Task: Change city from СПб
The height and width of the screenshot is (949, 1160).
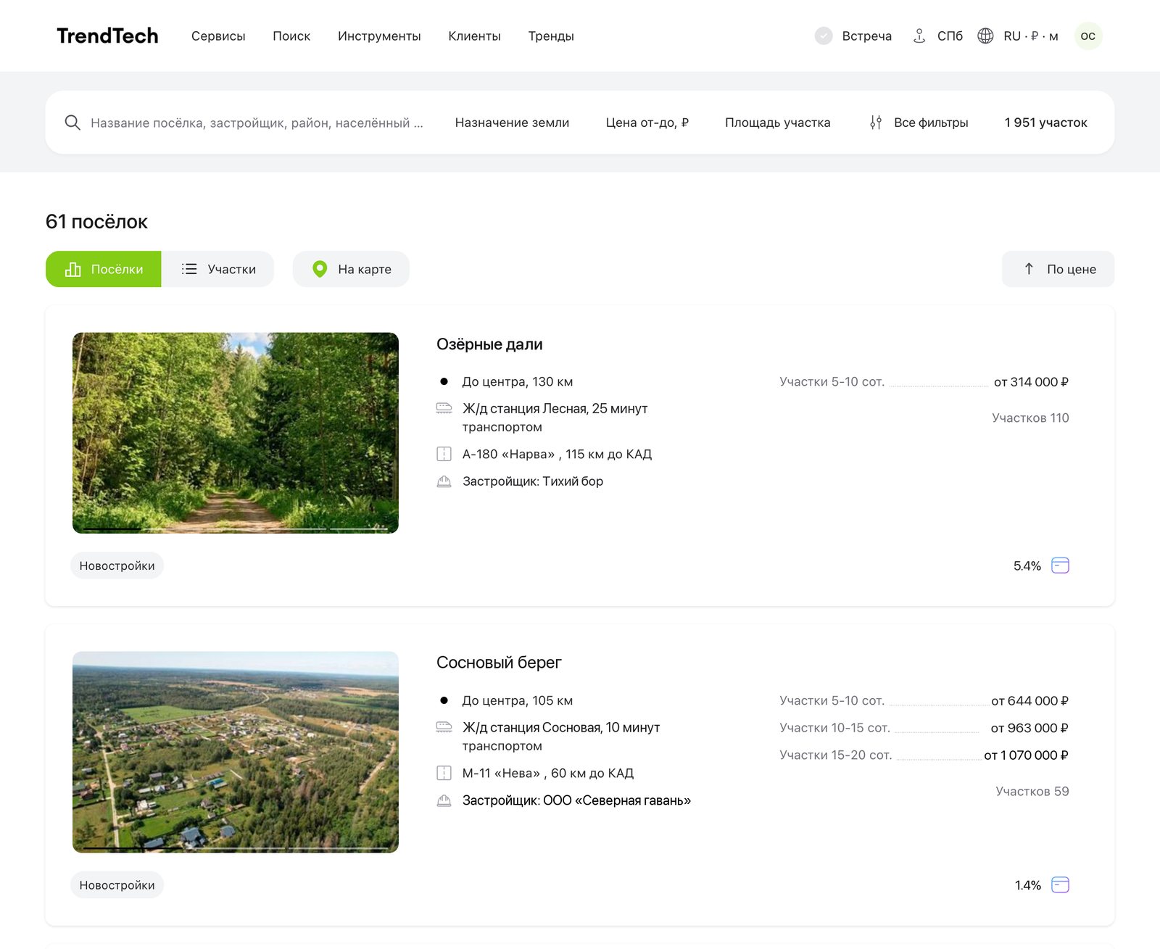Action: pos(950,36)
